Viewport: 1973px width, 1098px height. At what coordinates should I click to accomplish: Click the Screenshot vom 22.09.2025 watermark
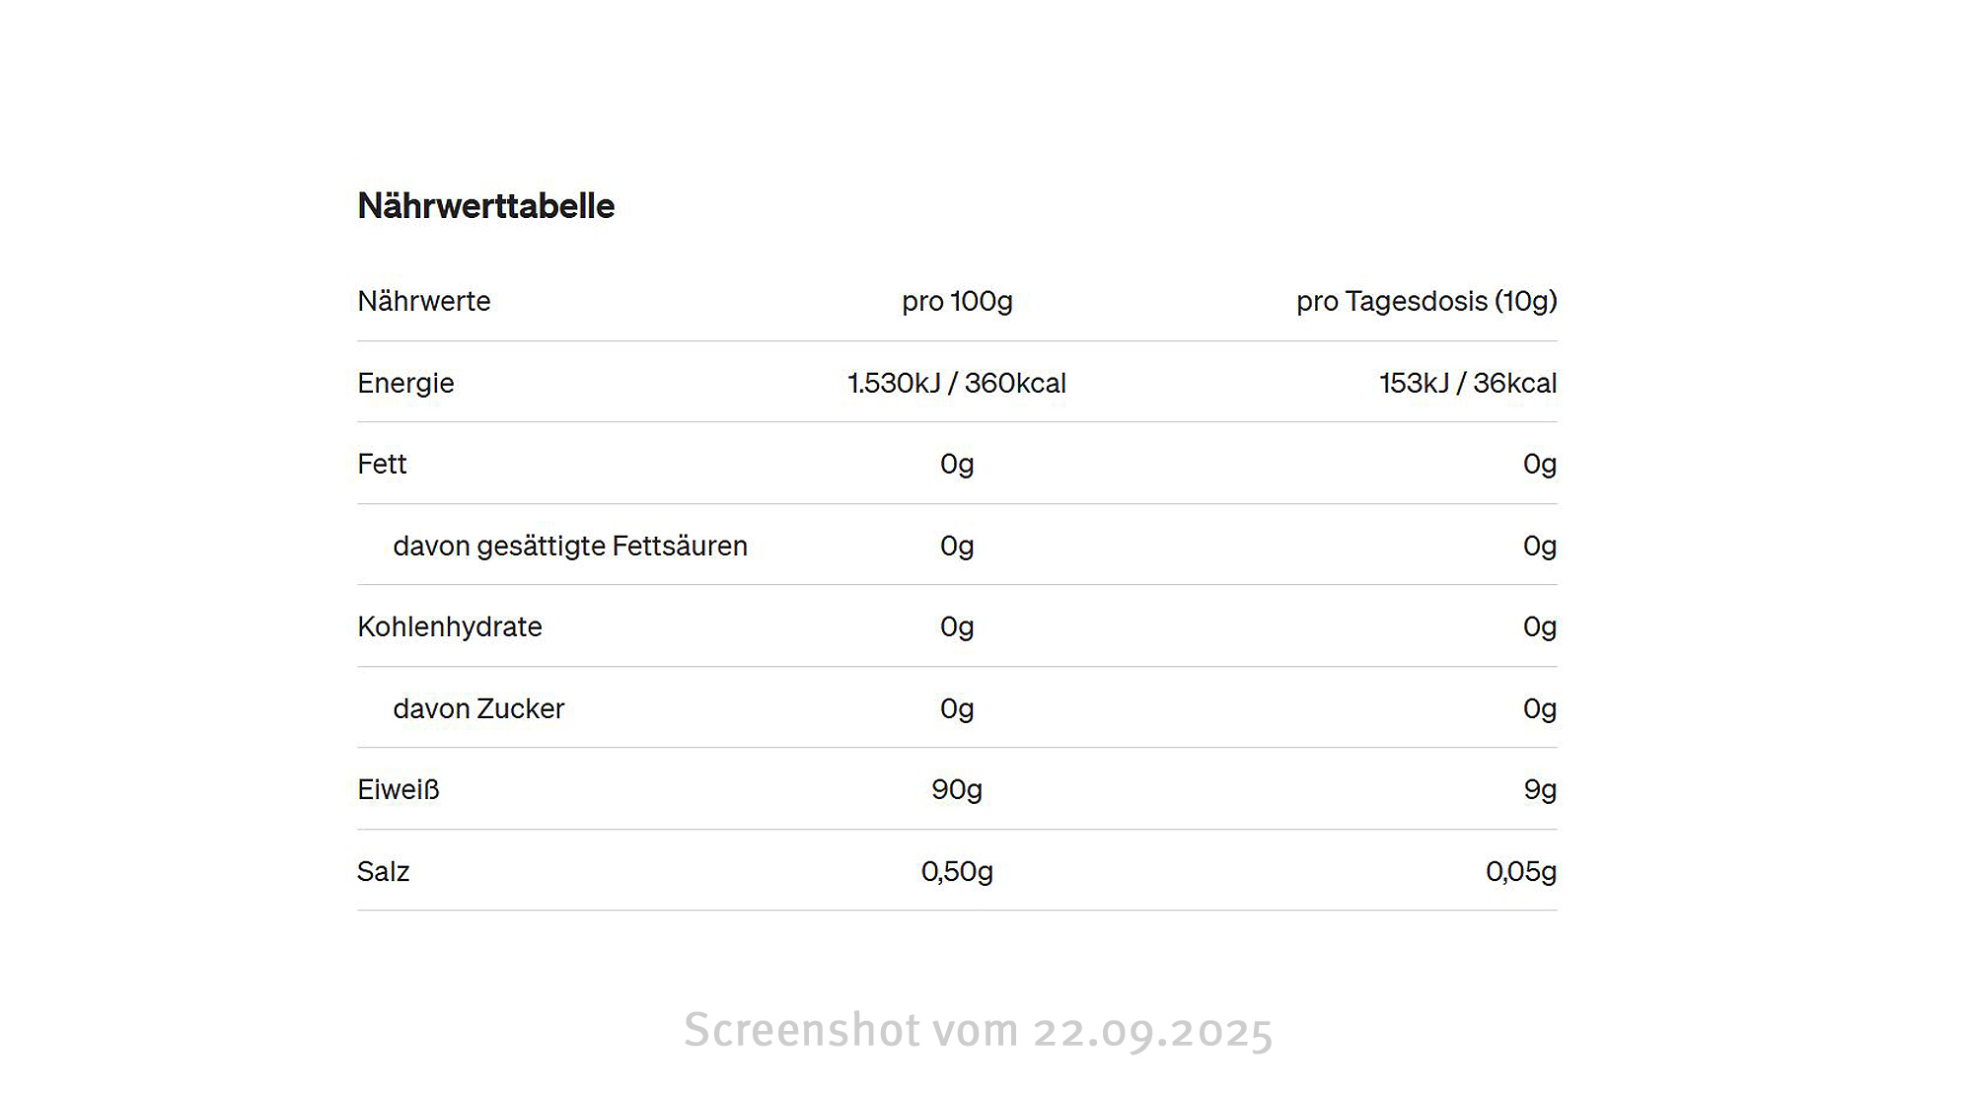coord(978,1031)
